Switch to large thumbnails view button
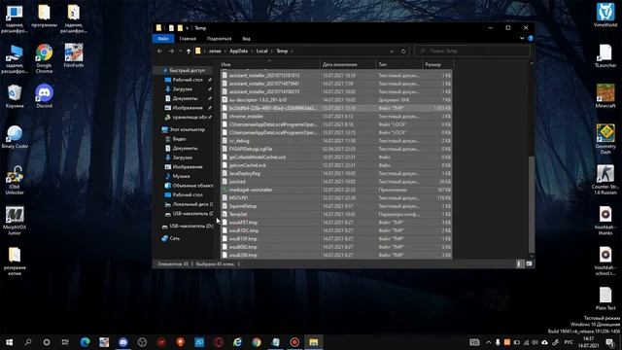Screen dimensions: 622x350 [529, 263]
